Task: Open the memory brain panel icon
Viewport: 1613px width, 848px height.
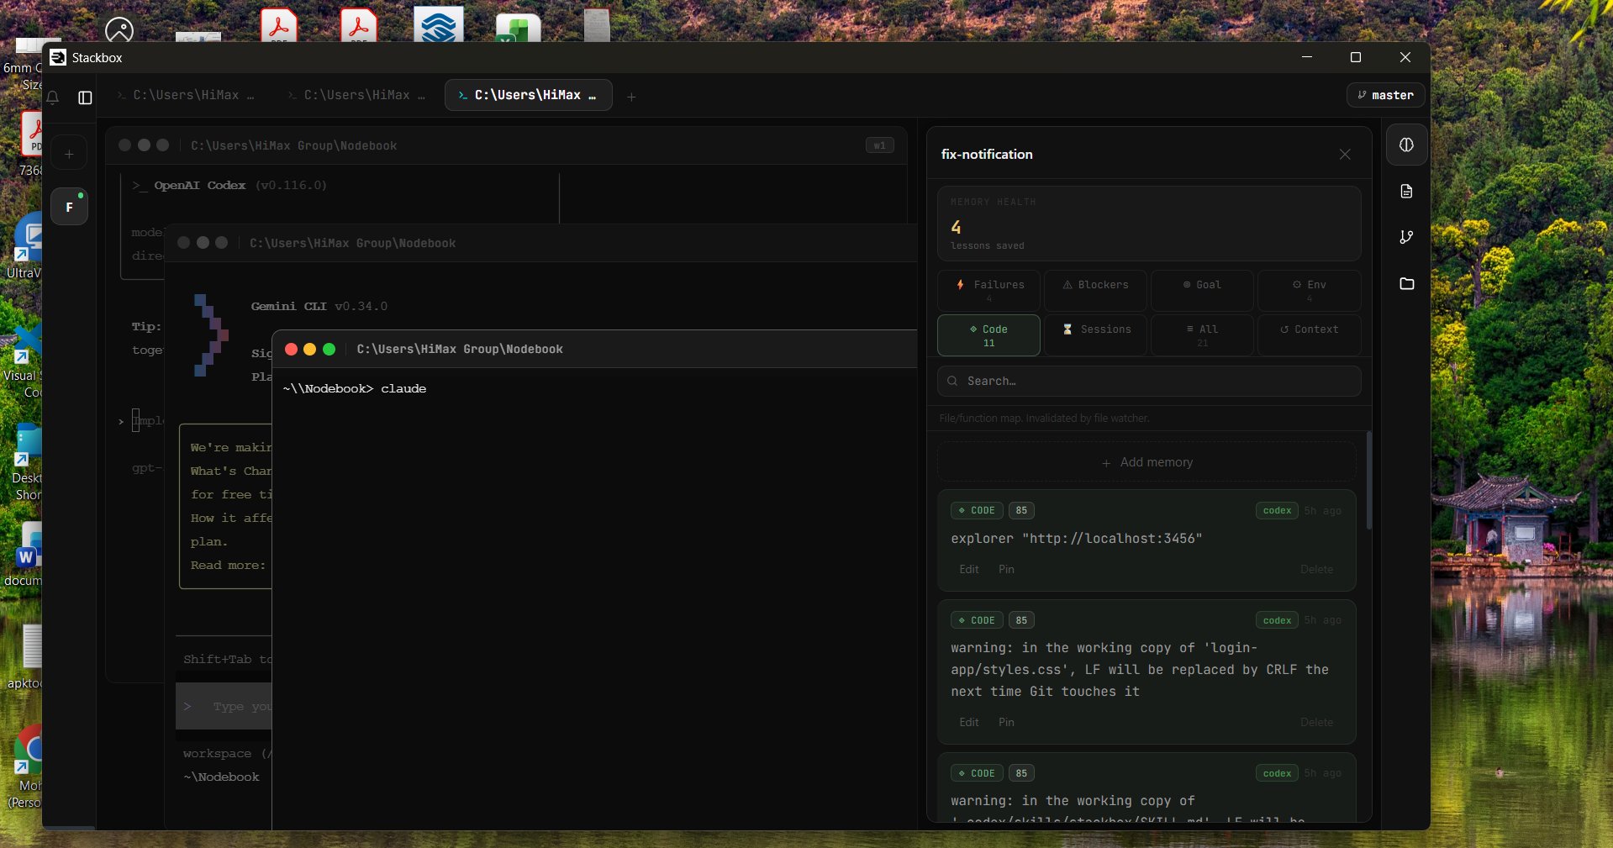Action: 1406,145
